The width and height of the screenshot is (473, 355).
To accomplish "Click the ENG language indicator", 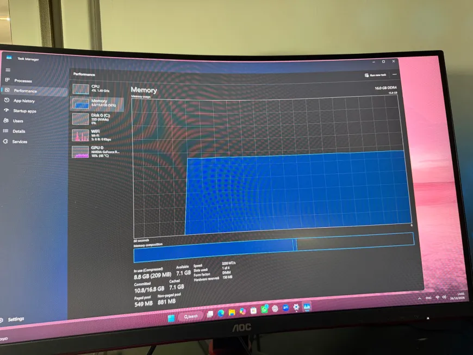I will (428, 298).
